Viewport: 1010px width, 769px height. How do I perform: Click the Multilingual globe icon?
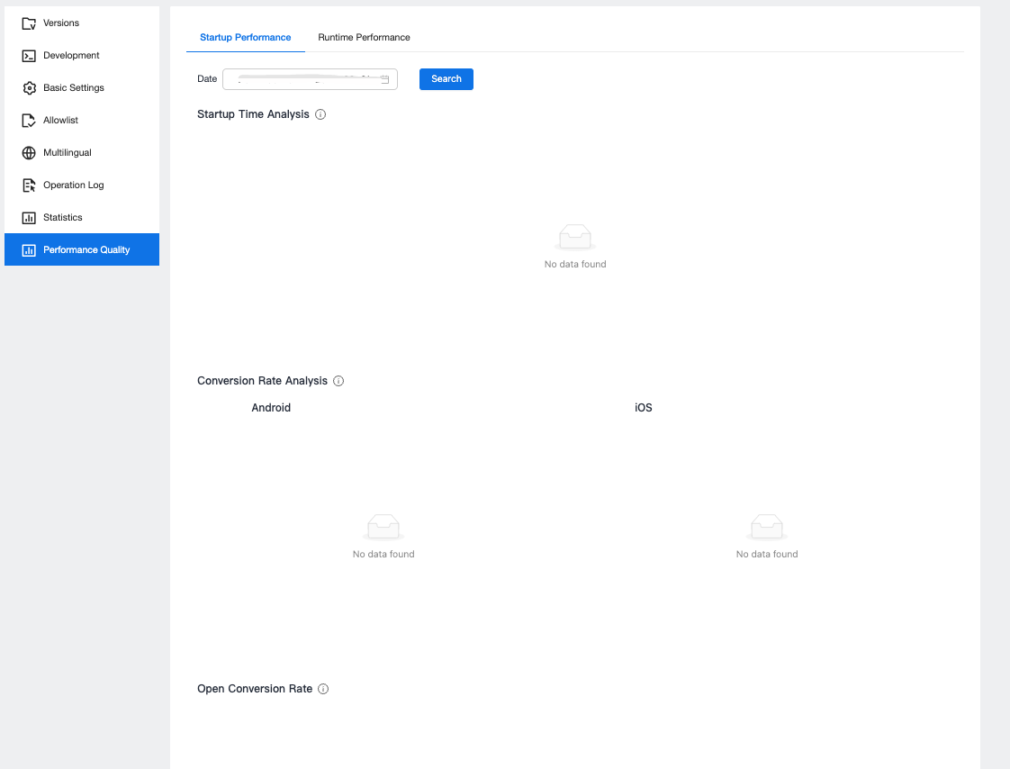(29, 153)
